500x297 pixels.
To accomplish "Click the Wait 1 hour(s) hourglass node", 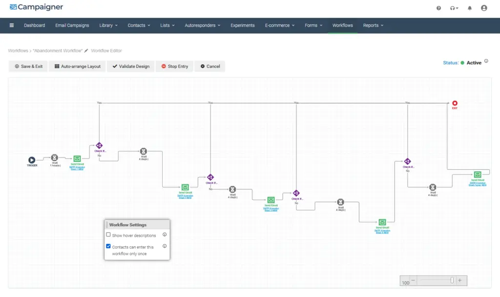I will [x=55, y=158].
